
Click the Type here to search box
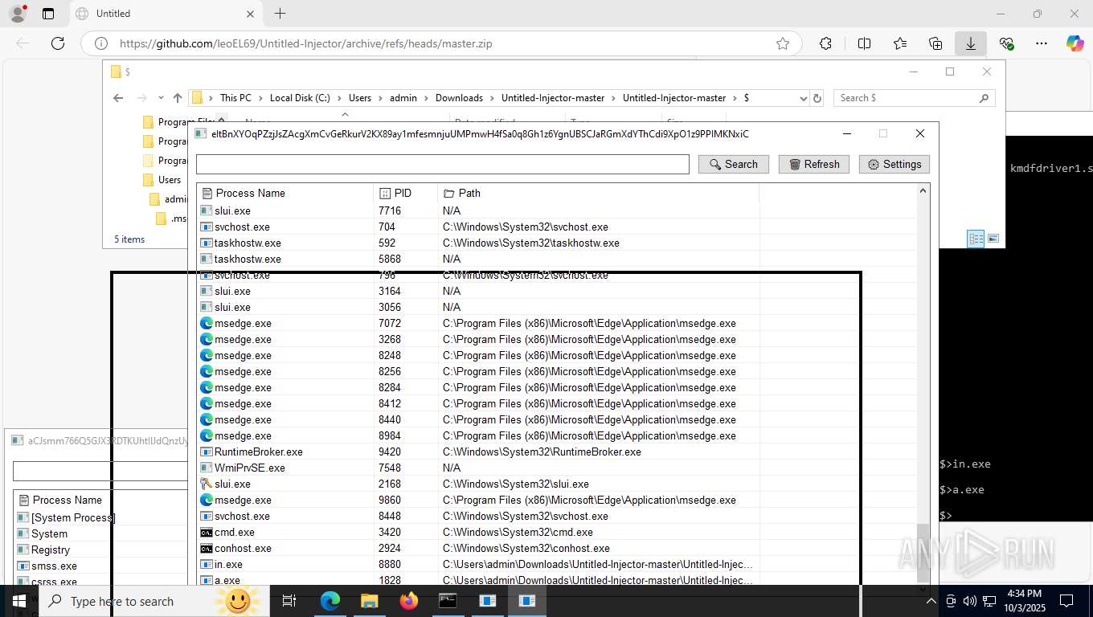[x=153, y=601]
